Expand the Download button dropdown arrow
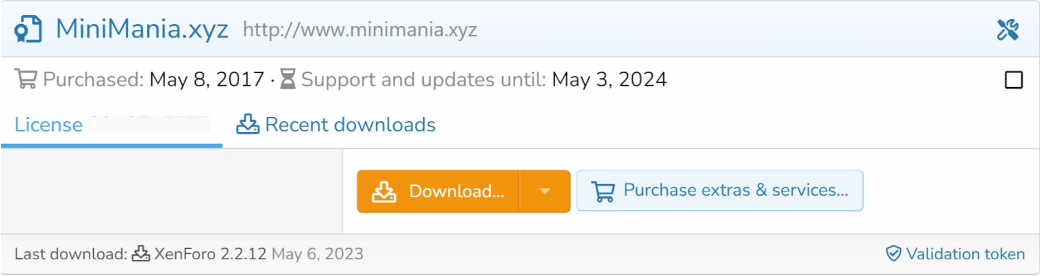 click(x=545, y=191)
